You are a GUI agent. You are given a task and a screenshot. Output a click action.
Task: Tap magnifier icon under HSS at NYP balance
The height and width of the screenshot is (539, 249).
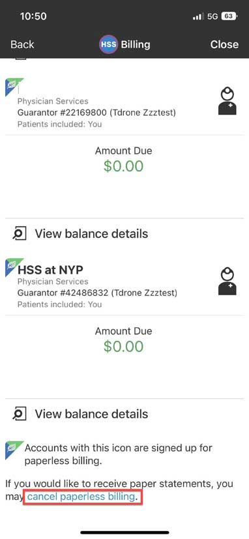(20, 414)
